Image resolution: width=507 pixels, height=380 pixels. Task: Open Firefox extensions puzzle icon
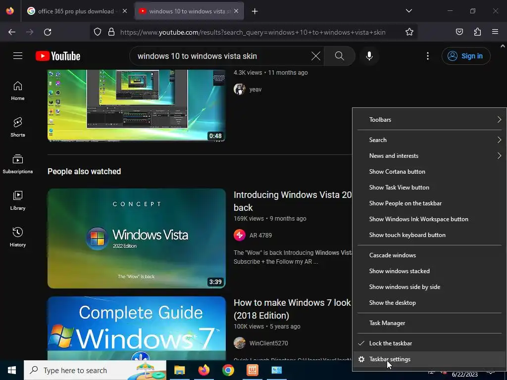477,32
